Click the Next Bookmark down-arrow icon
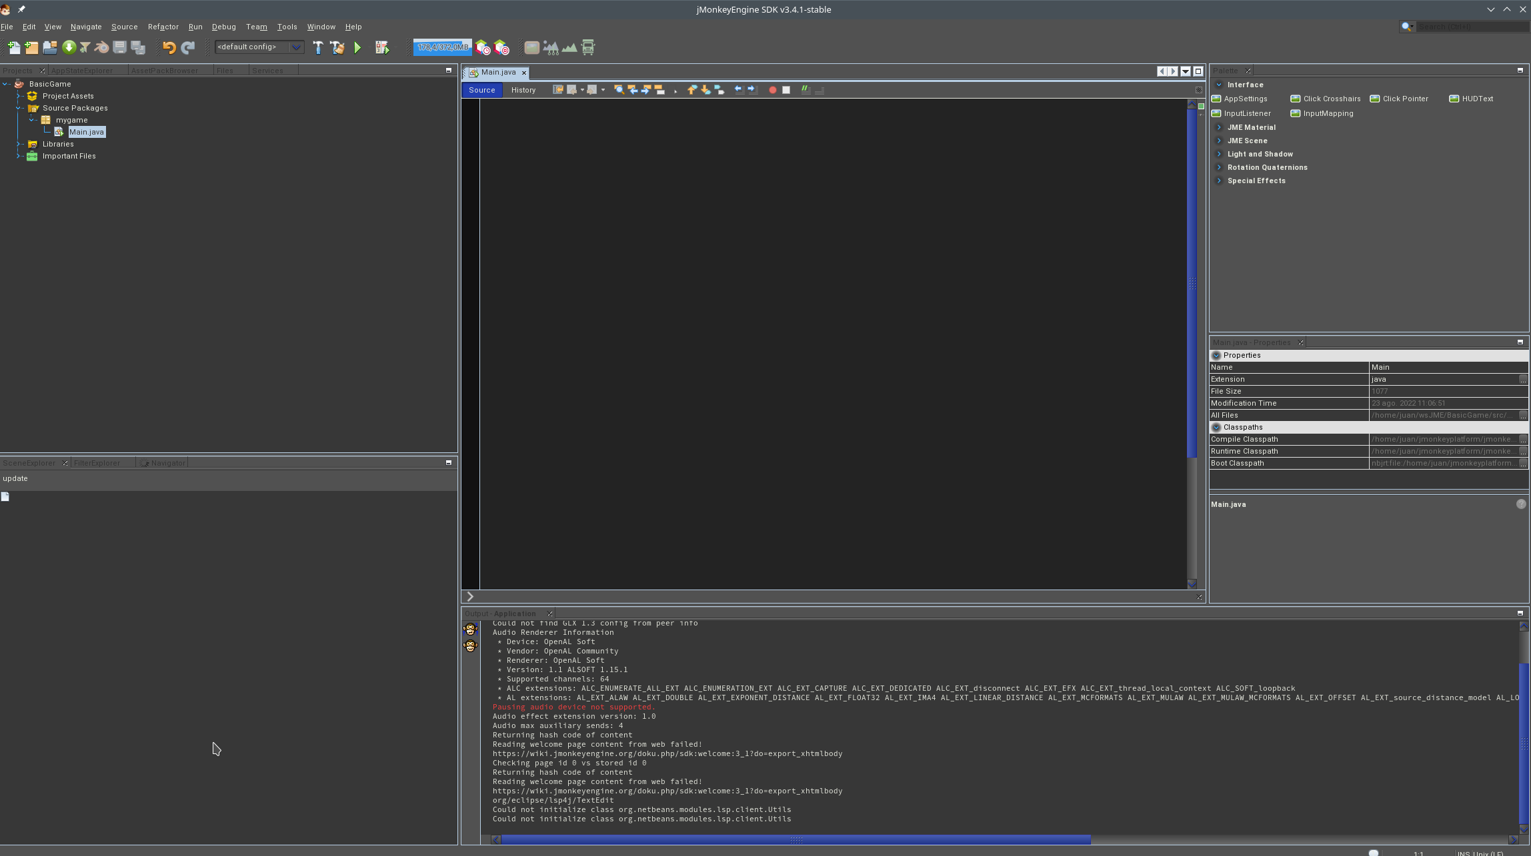 tap(705, 90)
